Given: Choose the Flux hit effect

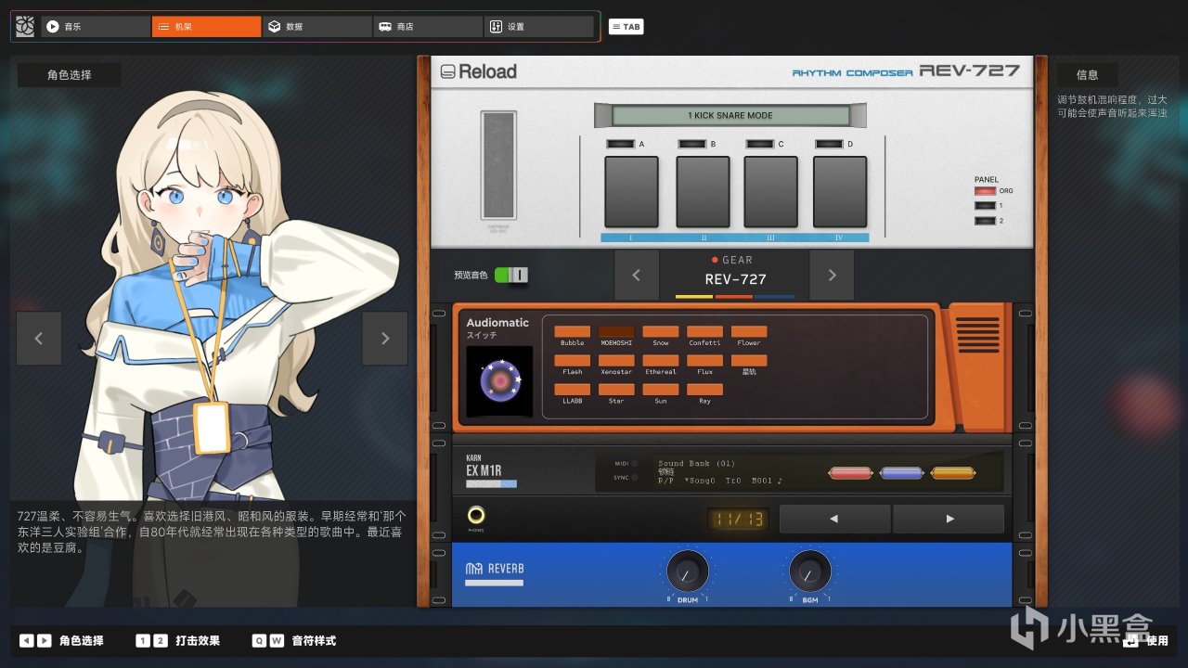Looking at the screenshot, I should [704, 360].
